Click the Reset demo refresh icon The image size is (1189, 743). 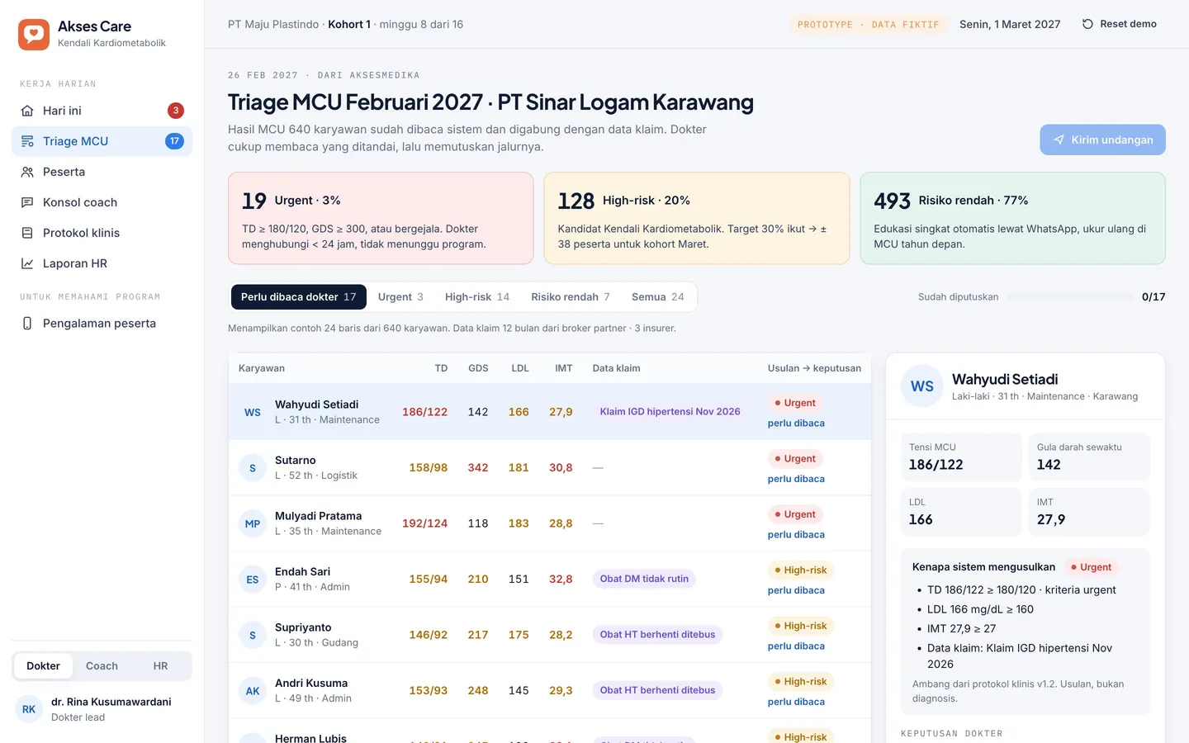tap(1087, 24)
